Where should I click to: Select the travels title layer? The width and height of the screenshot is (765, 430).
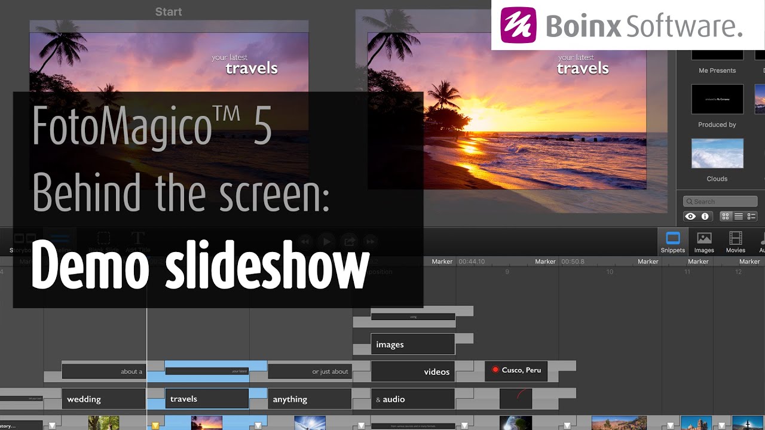(207, 399)
